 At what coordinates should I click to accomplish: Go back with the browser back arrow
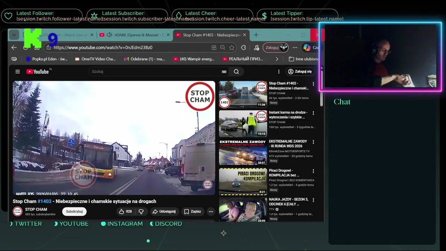(14, 47)
